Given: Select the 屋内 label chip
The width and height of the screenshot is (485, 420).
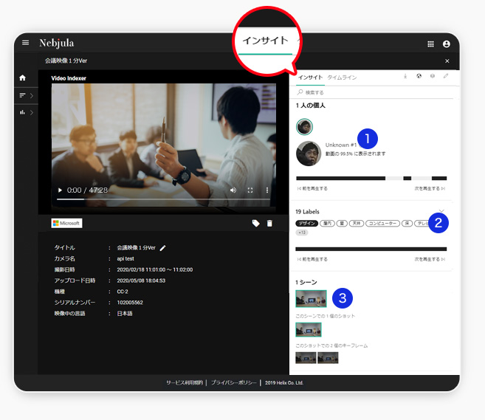Looking at the screenshot, I should click(327, 224).
